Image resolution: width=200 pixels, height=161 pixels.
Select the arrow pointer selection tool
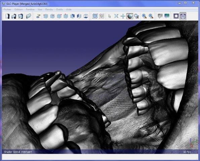110,16
